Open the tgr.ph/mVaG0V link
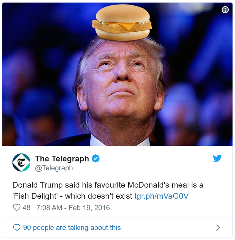The image size is (235, 240). click(x=161, y=196)
